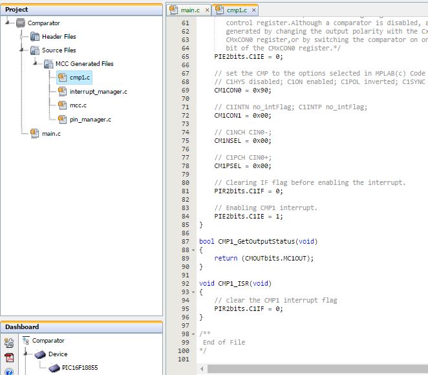Click the mcc.c file icon
The height and width of the screenshot is (375, 428).
pyautogui.click(x=63, y=105)
